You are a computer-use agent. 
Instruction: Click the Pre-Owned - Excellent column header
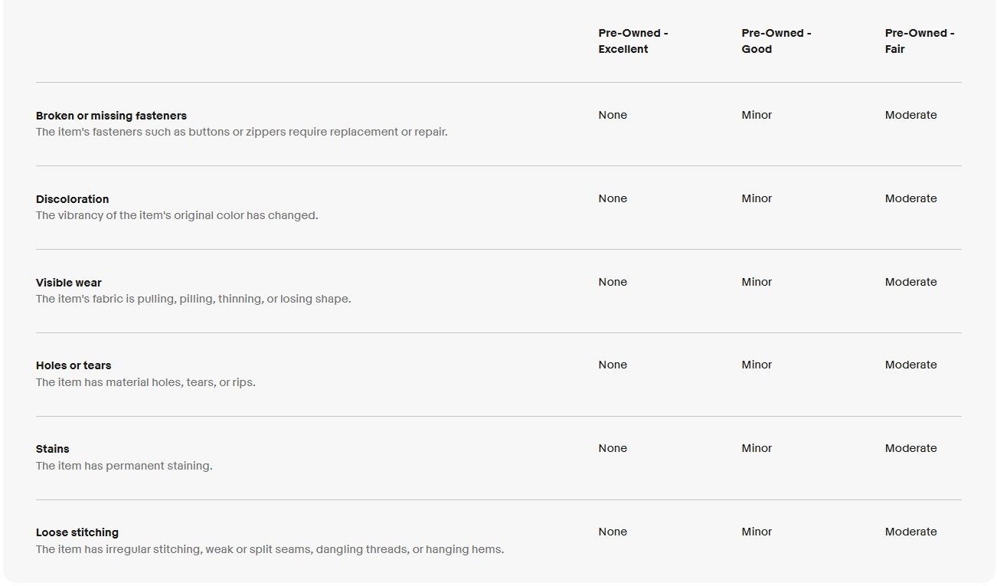[x=633, y=41]
